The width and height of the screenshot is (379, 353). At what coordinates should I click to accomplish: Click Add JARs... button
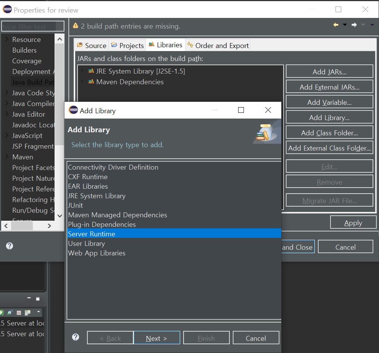pos(329,71)
